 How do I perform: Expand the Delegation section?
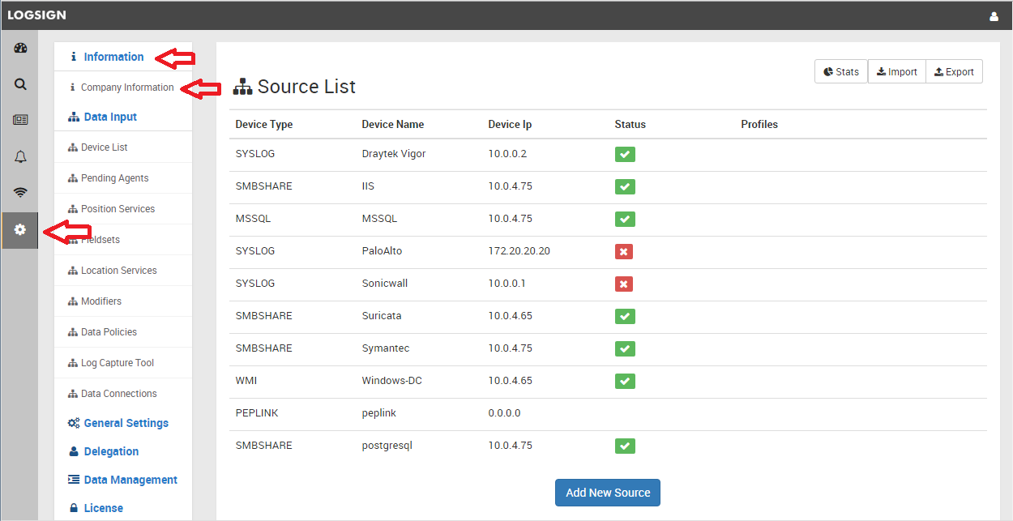104,451
